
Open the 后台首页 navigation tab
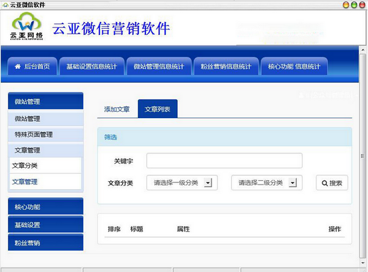tap(33, 66)
